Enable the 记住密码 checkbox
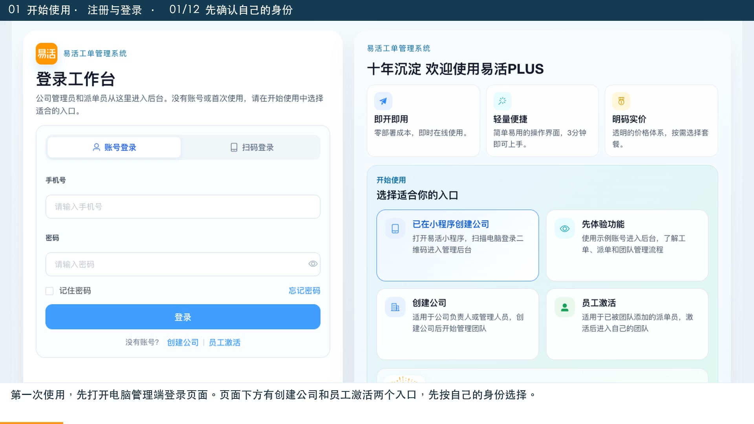 (x=49, y=291)
